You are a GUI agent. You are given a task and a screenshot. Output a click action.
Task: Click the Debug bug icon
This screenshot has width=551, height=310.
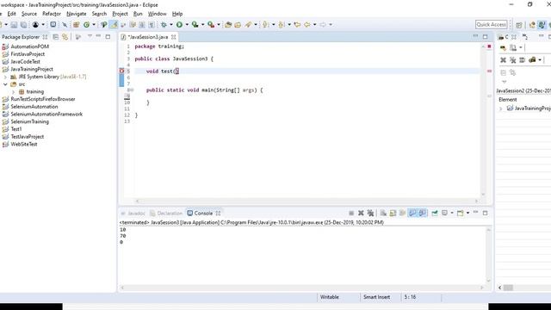tap(164, 25)
